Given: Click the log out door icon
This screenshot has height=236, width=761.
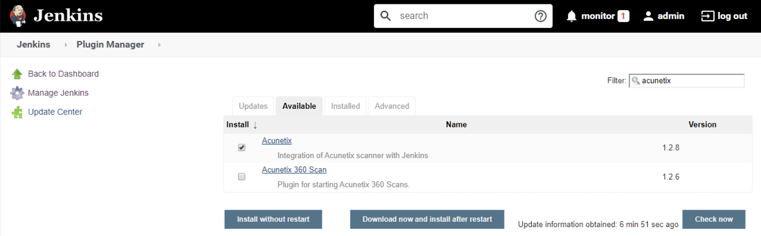Looking at the screenshot, I should pyautogui.click(x=708, y=16).
